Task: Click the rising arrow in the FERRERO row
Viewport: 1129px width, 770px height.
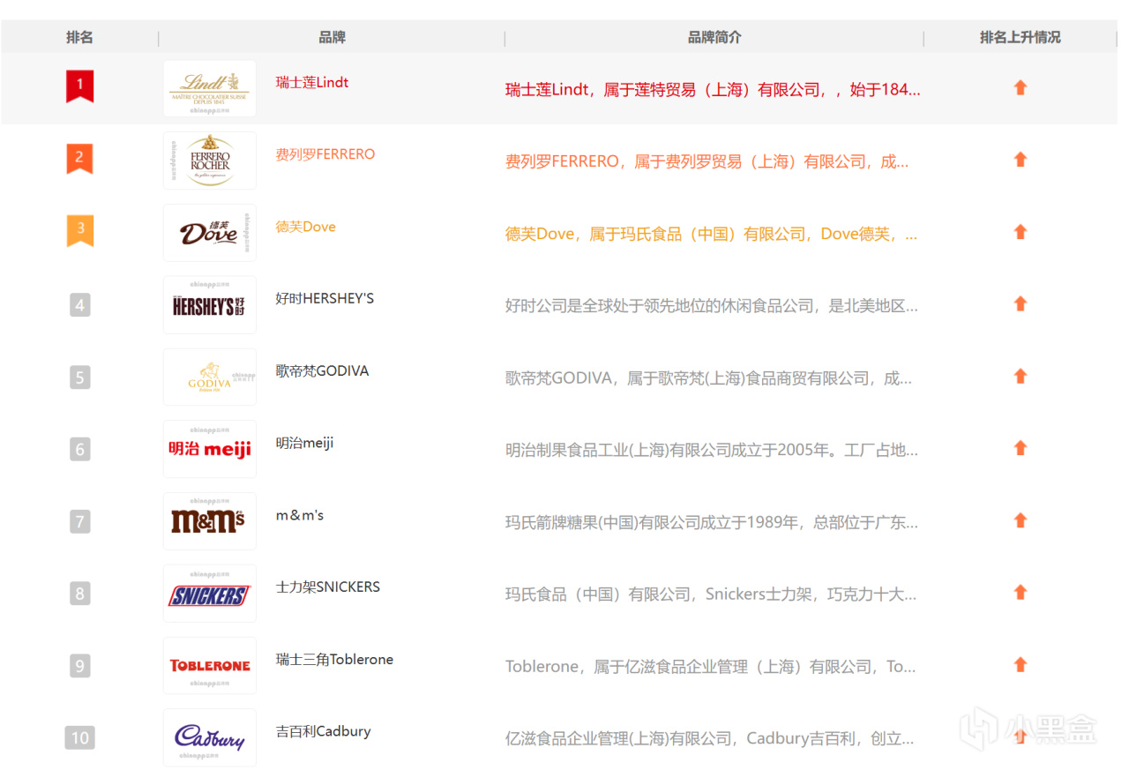Action: click(1021, 160)
